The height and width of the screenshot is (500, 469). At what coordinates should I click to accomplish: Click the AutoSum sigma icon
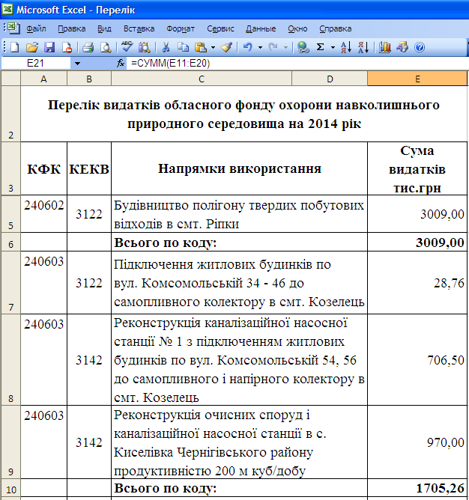pos(321,46)
